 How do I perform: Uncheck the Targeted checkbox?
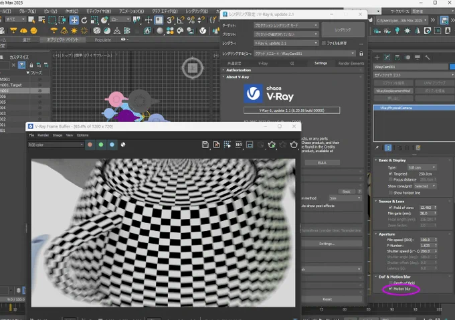click(391, 173)
